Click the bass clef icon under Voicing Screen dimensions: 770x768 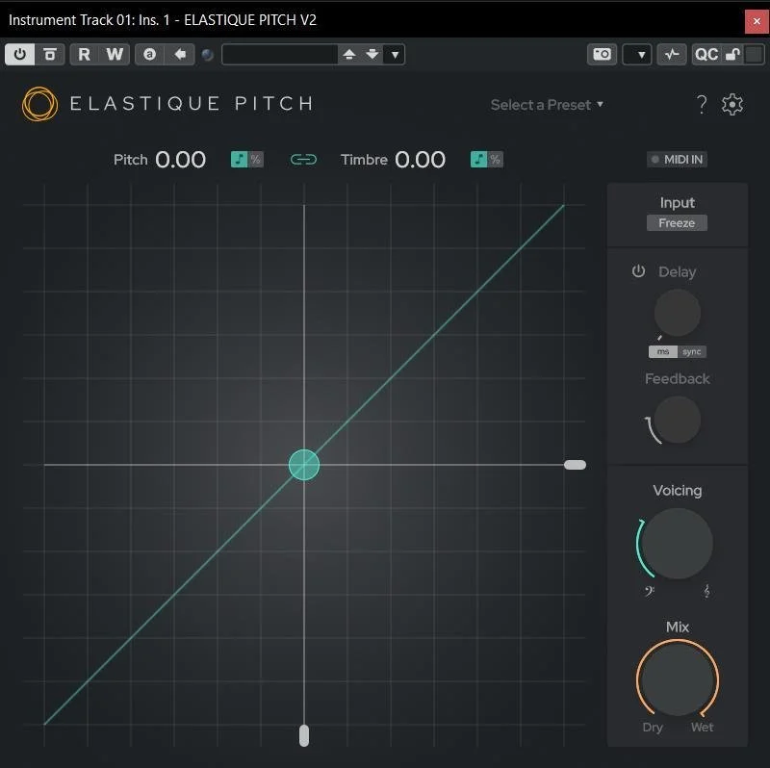tap(649, 591)
